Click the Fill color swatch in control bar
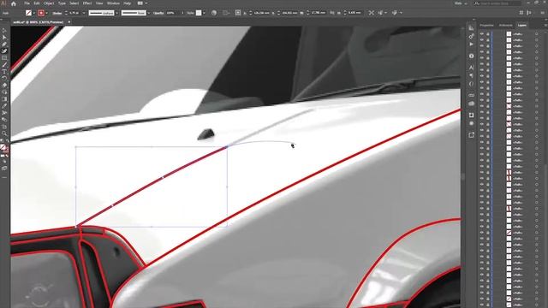 pyautogui.click(x=28, y=13)
